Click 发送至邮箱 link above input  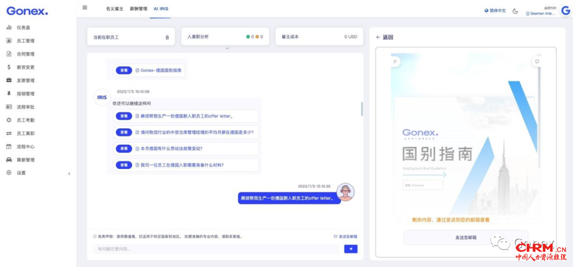345,236
